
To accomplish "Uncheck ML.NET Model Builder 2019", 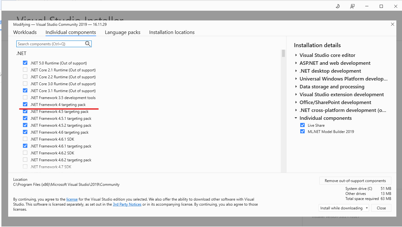I will pyautogui.click(x=302, y=131).
